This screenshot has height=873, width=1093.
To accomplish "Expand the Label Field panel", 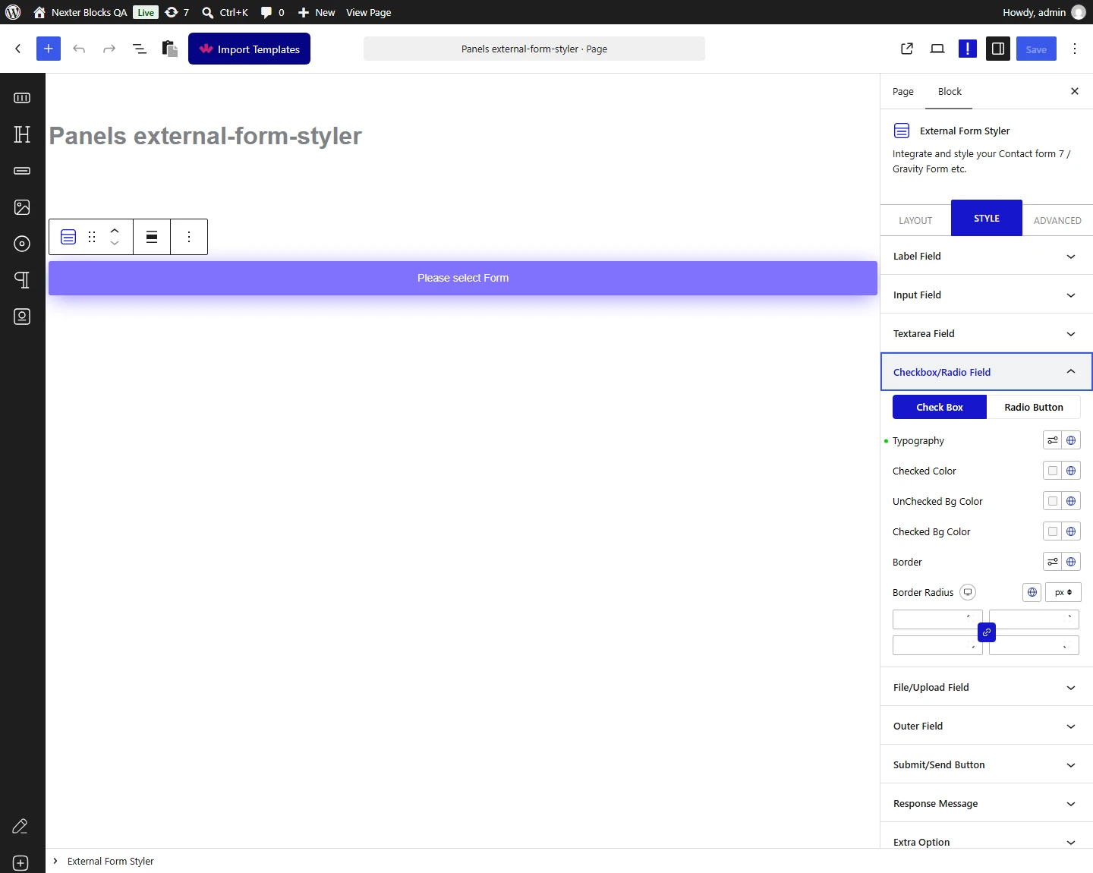I will [x=987, y=256].
